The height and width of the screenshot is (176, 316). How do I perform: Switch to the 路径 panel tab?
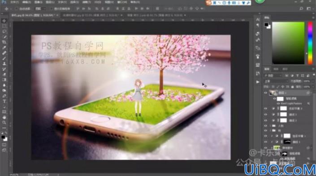(285, 69)
